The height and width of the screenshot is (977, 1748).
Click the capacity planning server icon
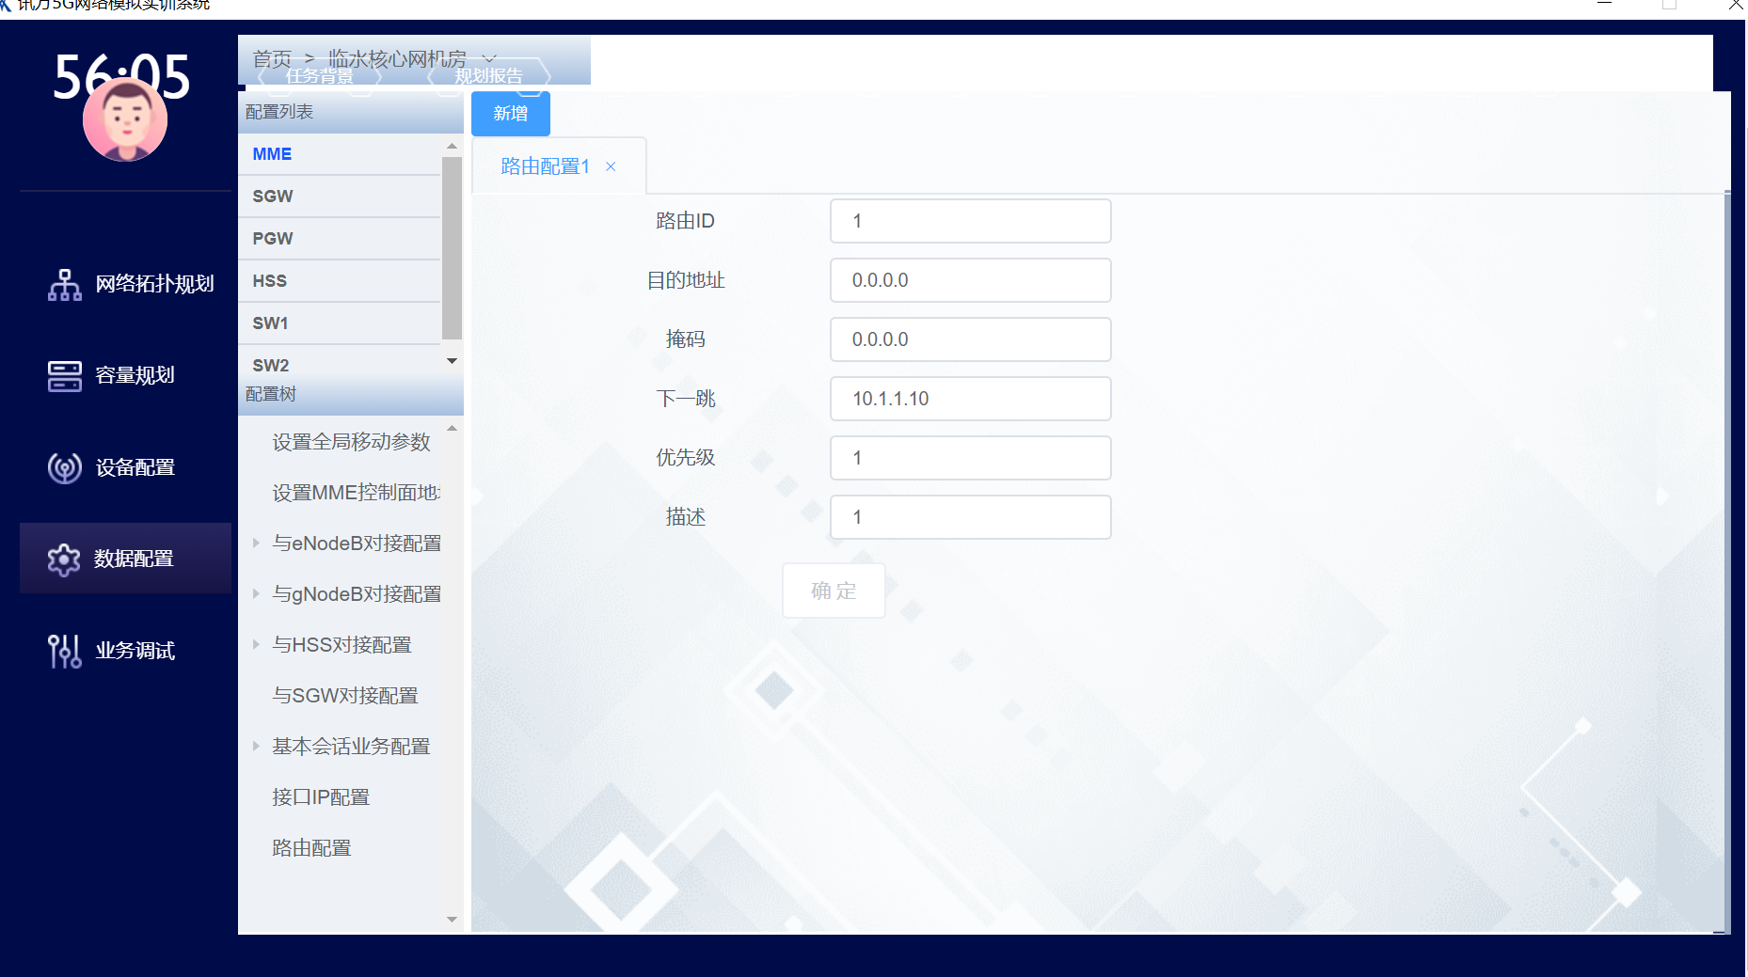pos(64,375)
